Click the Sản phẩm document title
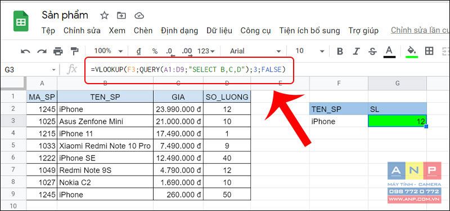The height and width of the screenshot is (211, 450). (65, 15)
